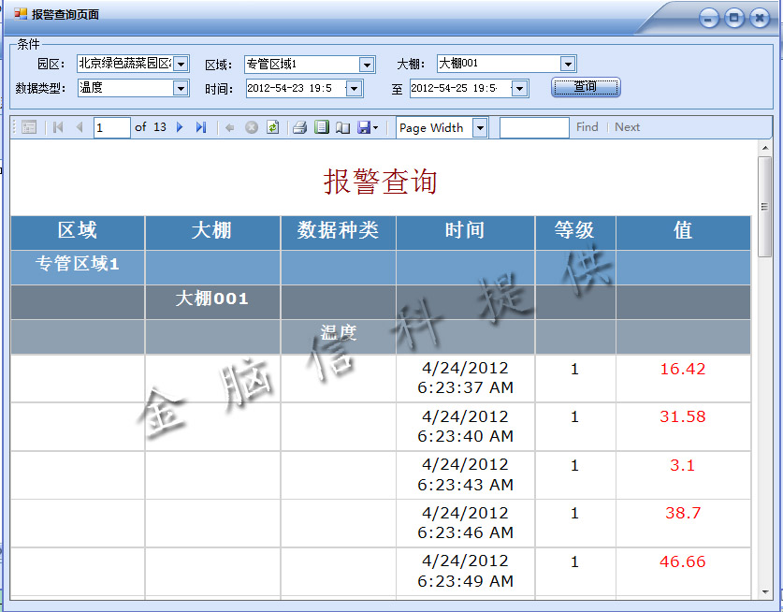
Task: Expand the 区域 dropdown list
Action: pyautogui.click(x=367, y=65)
